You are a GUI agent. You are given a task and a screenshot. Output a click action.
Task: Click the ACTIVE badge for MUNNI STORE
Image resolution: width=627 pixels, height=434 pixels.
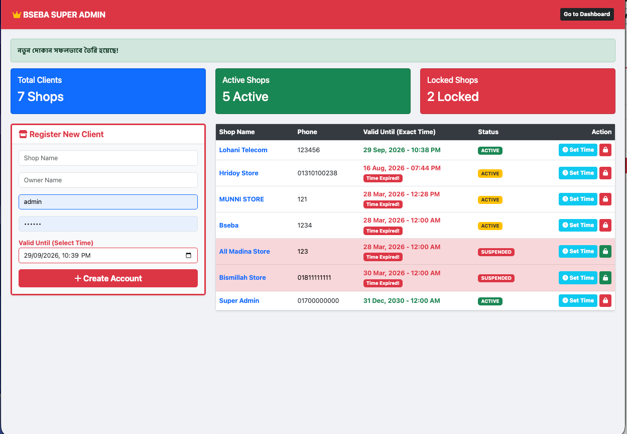coord(490,199)
